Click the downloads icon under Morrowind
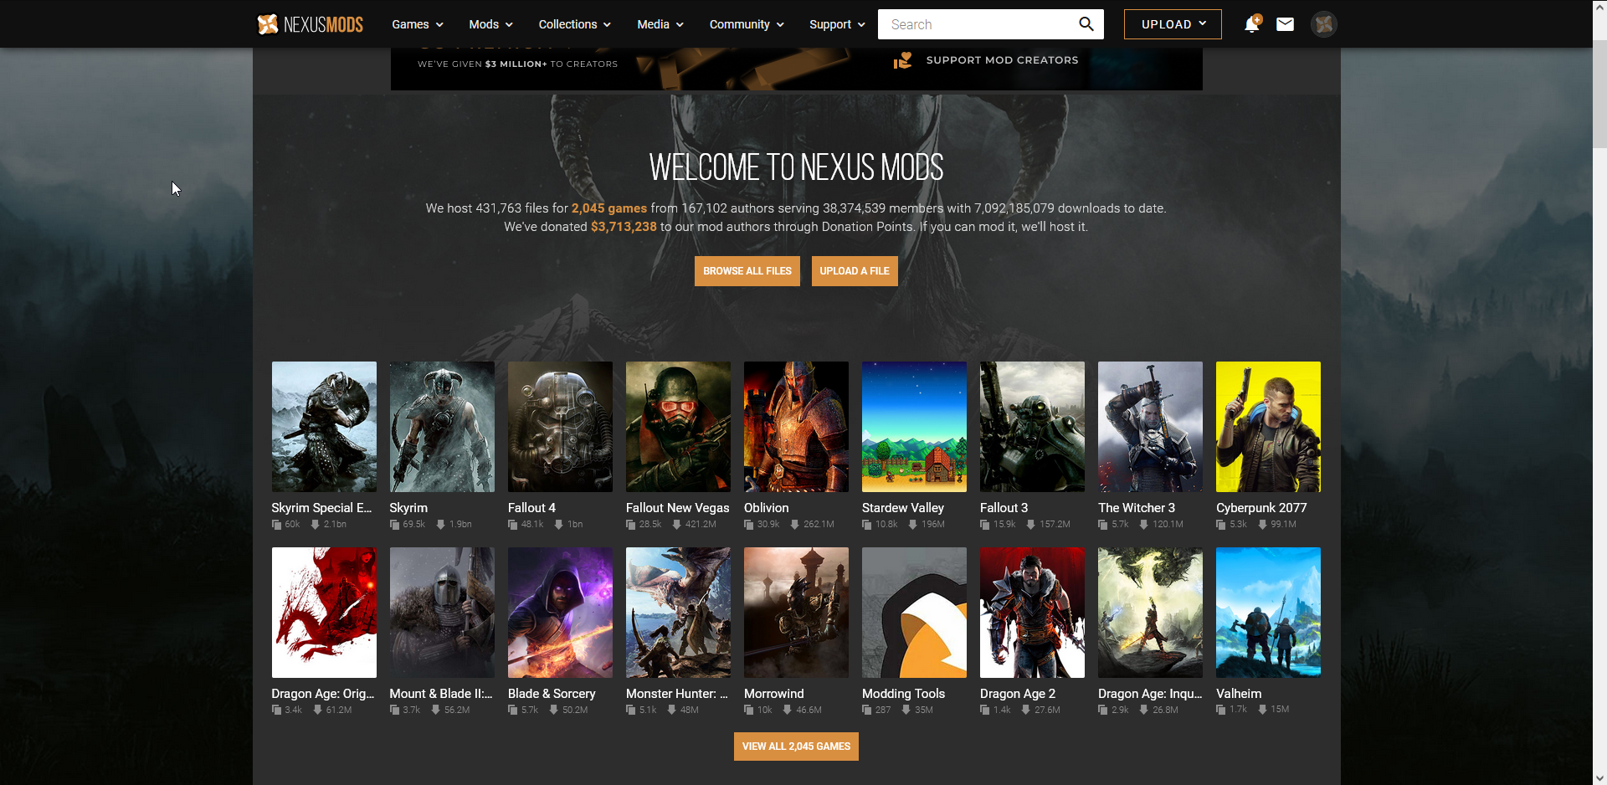The width and height of the screenshot is (1607, 785). click(787, 710)
